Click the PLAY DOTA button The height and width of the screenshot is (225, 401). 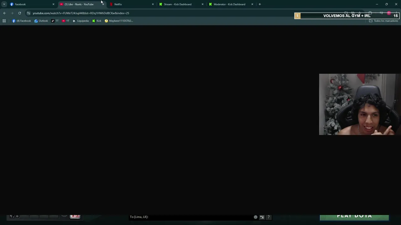coord(354,217)
